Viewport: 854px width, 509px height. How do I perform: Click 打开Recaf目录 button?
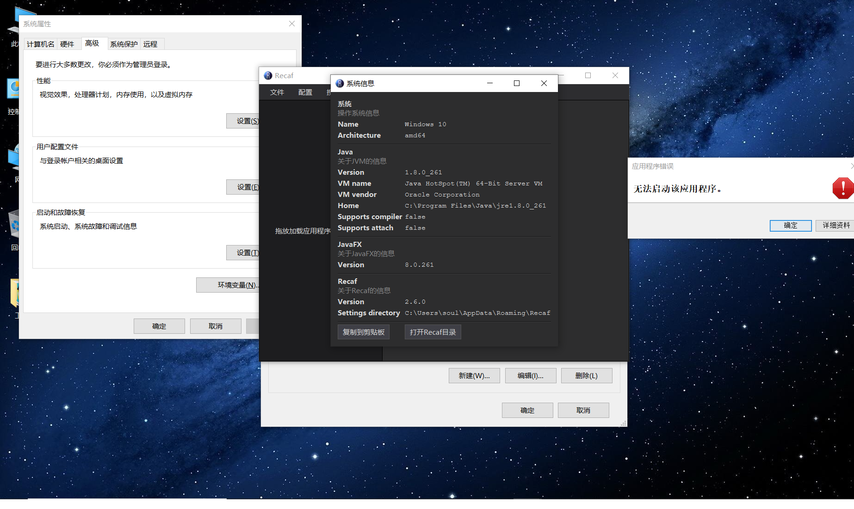(433, 332)
